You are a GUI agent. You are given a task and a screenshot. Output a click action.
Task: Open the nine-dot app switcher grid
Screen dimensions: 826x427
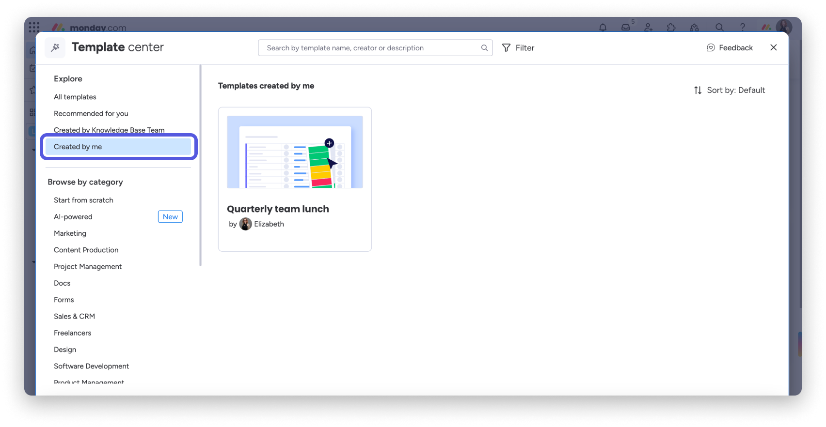(x=34, y=27)
